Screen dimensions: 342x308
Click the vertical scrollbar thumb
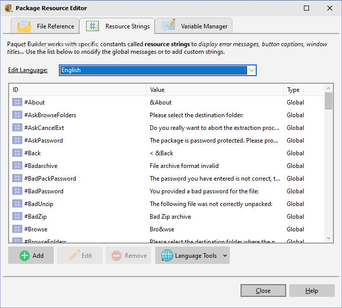click(328, 101)
